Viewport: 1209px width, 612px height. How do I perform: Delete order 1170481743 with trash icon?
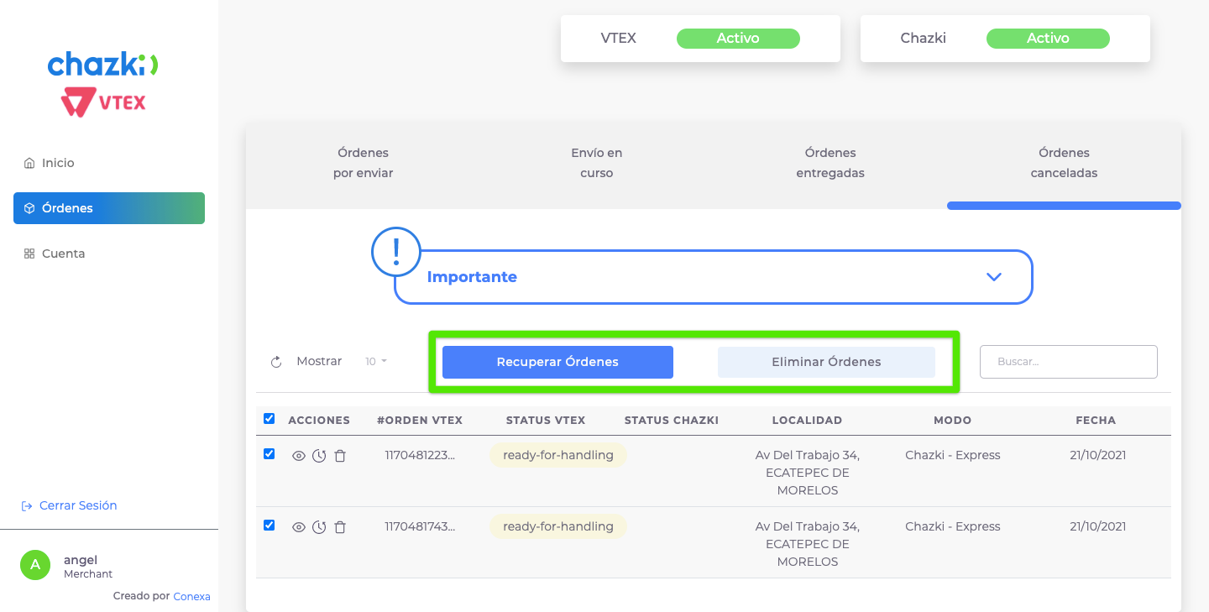pyautogui.click(x=340, y=527)
